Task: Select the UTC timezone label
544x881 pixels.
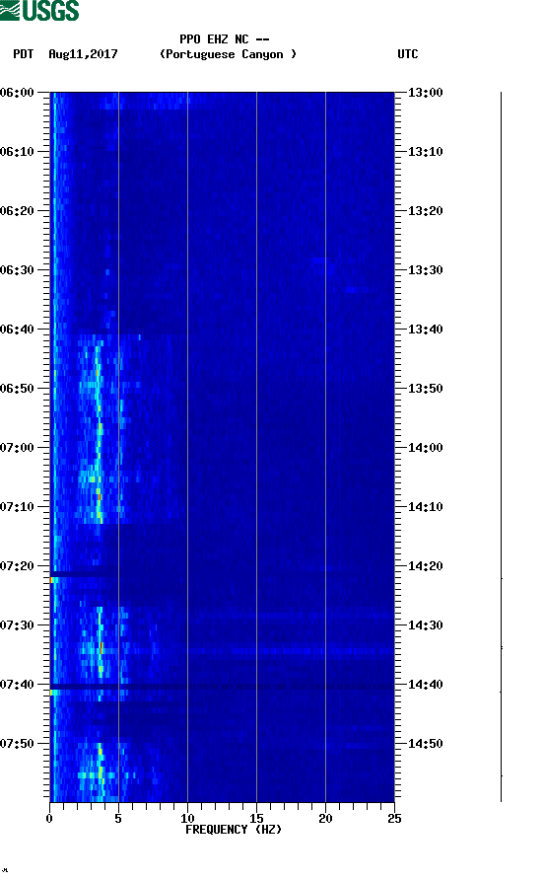Action: [x=408, y=54]
